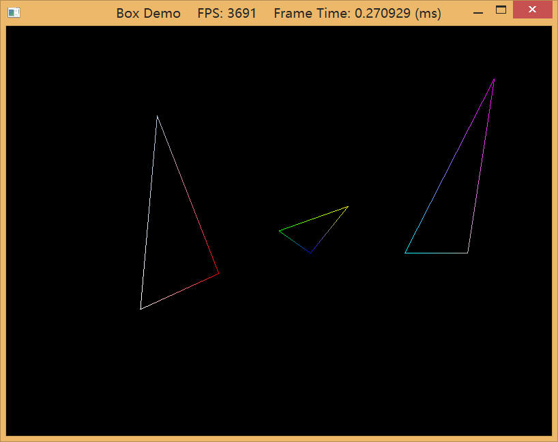Maximize the Box Demo window
The height and width of the screenshot is (442, 558).
[501, 10]
